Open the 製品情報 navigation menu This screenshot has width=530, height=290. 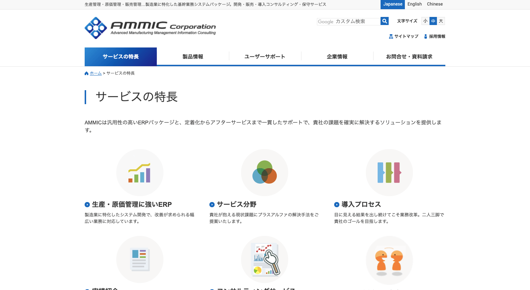193,57
